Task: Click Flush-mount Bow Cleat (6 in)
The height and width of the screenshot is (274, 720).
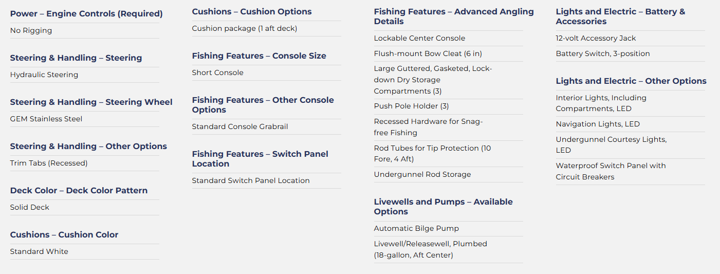Action: 428,53
